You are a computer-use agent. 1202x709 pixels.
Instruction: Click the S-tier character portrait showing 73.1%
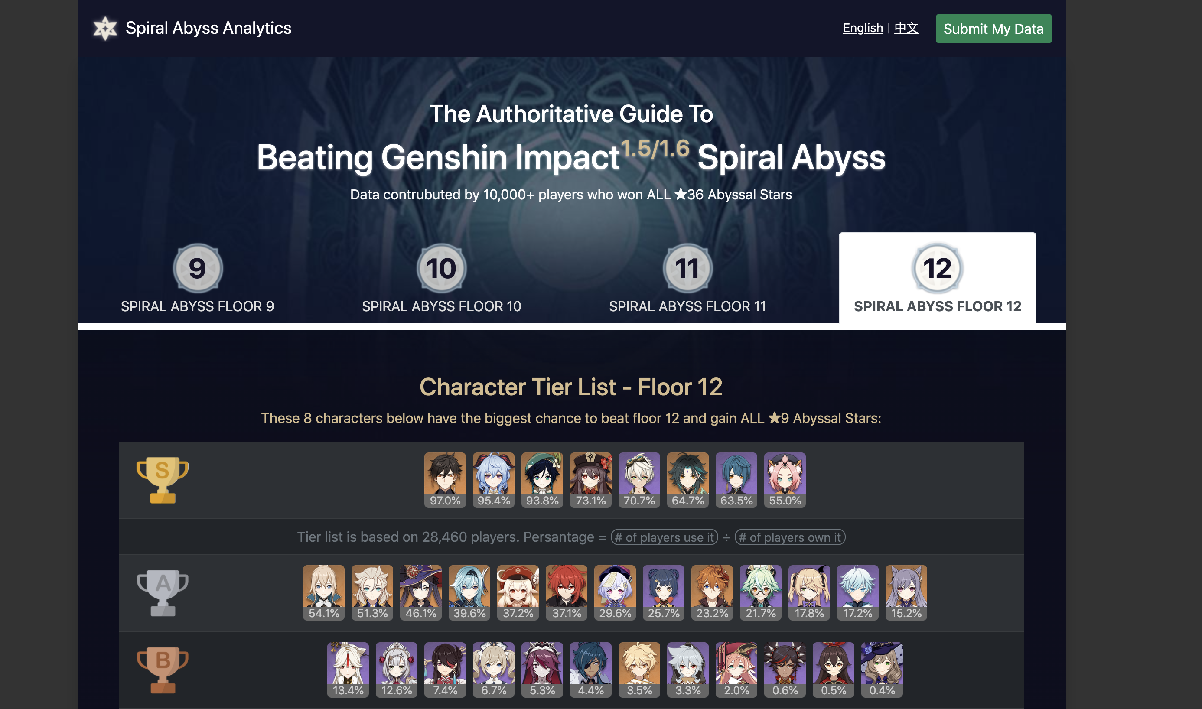click(590, 480)
